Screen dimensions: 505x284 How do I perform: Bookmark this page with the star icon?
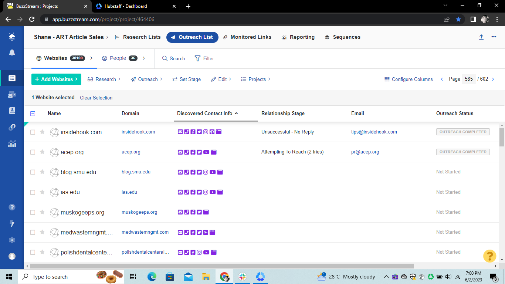click(x=458, y=19)
